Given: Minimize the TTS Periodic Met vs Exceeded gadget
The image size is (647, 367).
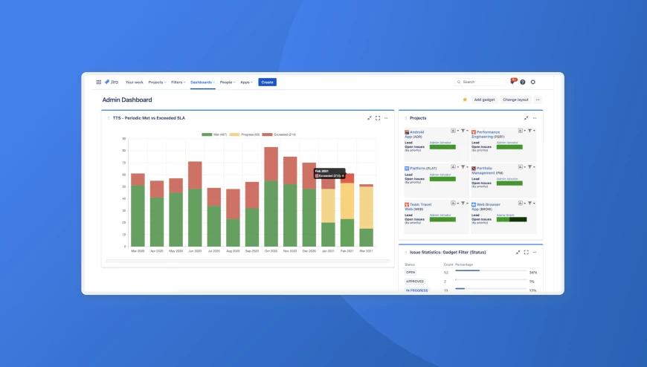Looking at the screenshot, I should pos(370,118).
